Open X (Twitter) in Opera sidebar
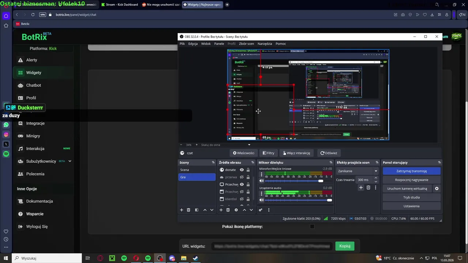468x263 pixels. [6, 144]
